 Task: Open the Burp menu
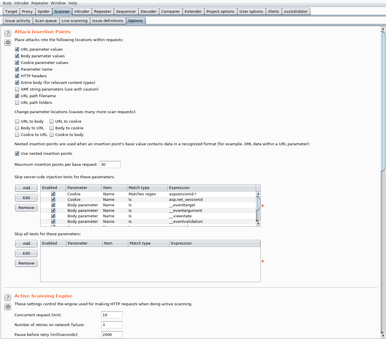(7, 3)
